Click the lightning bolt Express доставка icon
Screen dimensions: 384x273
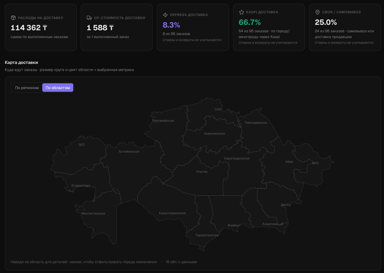point(165,15)
